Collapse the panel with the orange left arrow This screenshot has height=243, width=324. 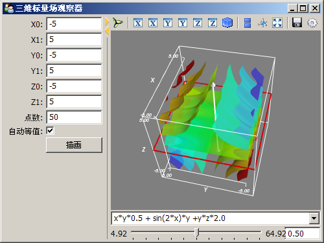[x=107, y=30]
